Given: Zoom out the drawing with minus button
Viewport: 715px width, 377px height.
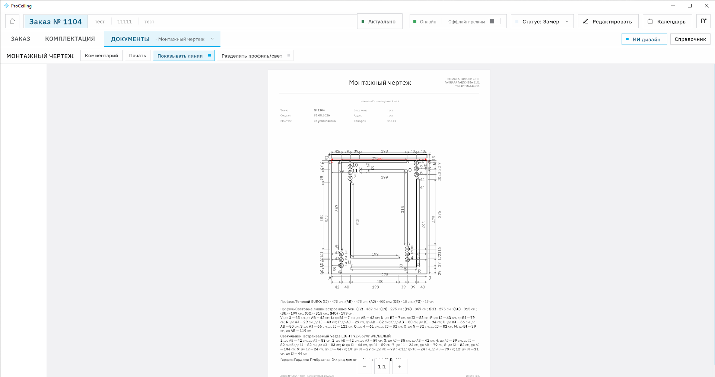Looking at the screenshot, I should (364, 366).
